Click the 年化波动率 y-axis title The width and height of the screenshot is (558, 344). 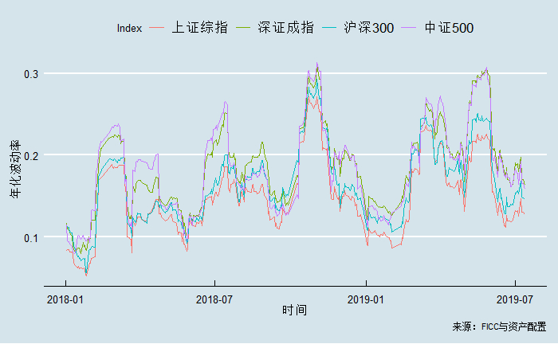(x=15, y=169)
